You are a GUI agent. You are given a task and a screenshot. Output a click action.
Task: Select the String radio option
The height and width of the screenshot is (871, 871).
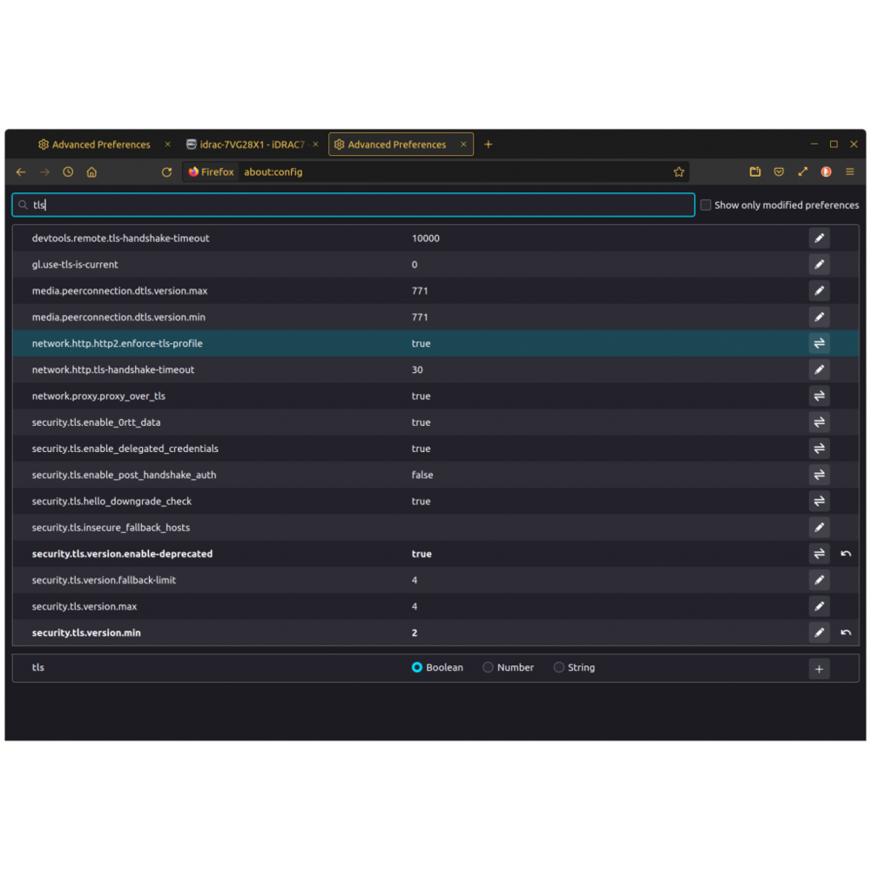click(x=559, y=668)
